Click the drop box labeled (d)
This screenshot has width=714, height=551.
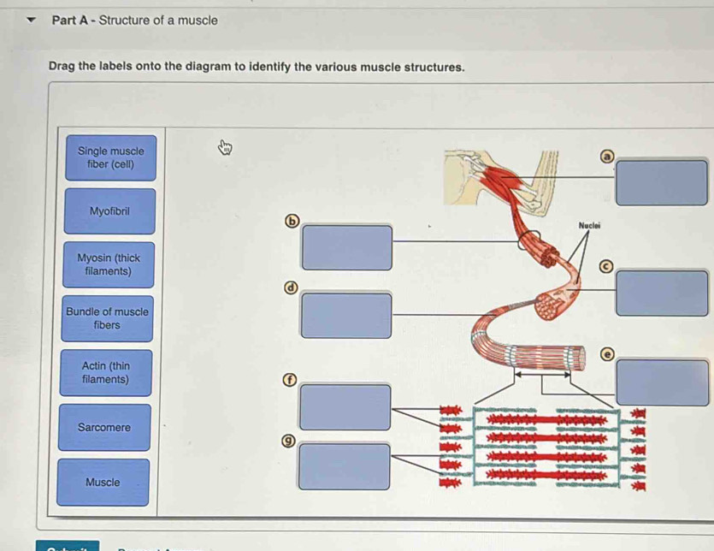pos(346,314)
